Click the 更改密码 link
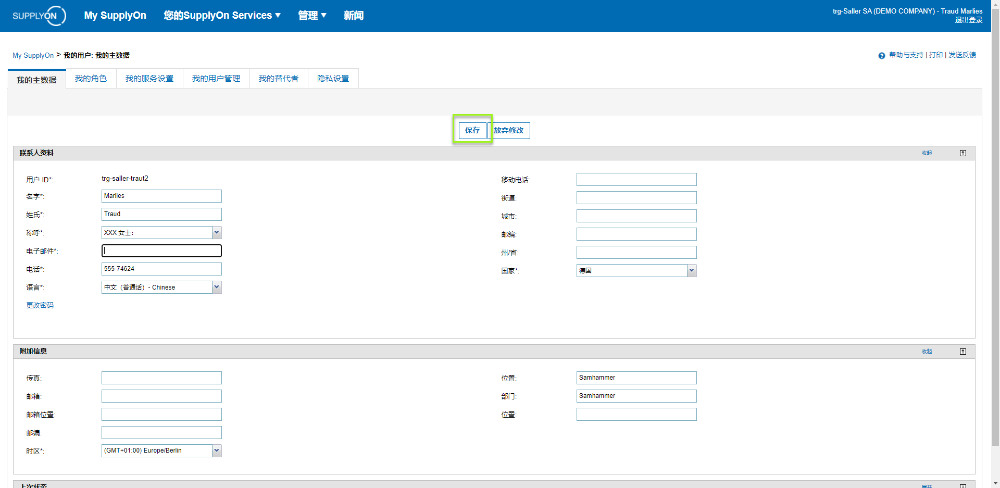The image size is (1000, 488). (40, 305)
